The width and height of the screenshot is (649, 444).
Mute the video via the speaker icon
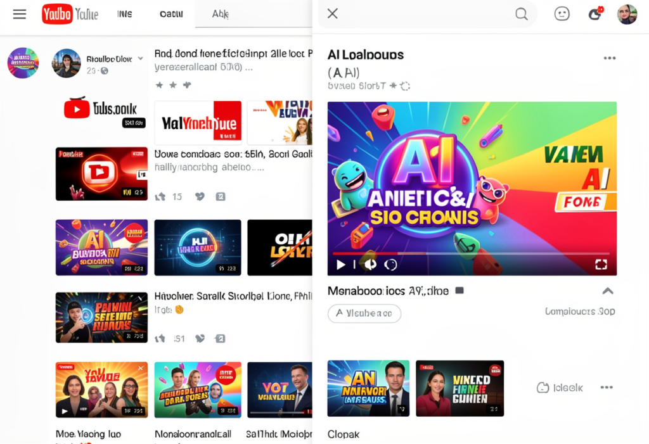[x=370, y=265]
